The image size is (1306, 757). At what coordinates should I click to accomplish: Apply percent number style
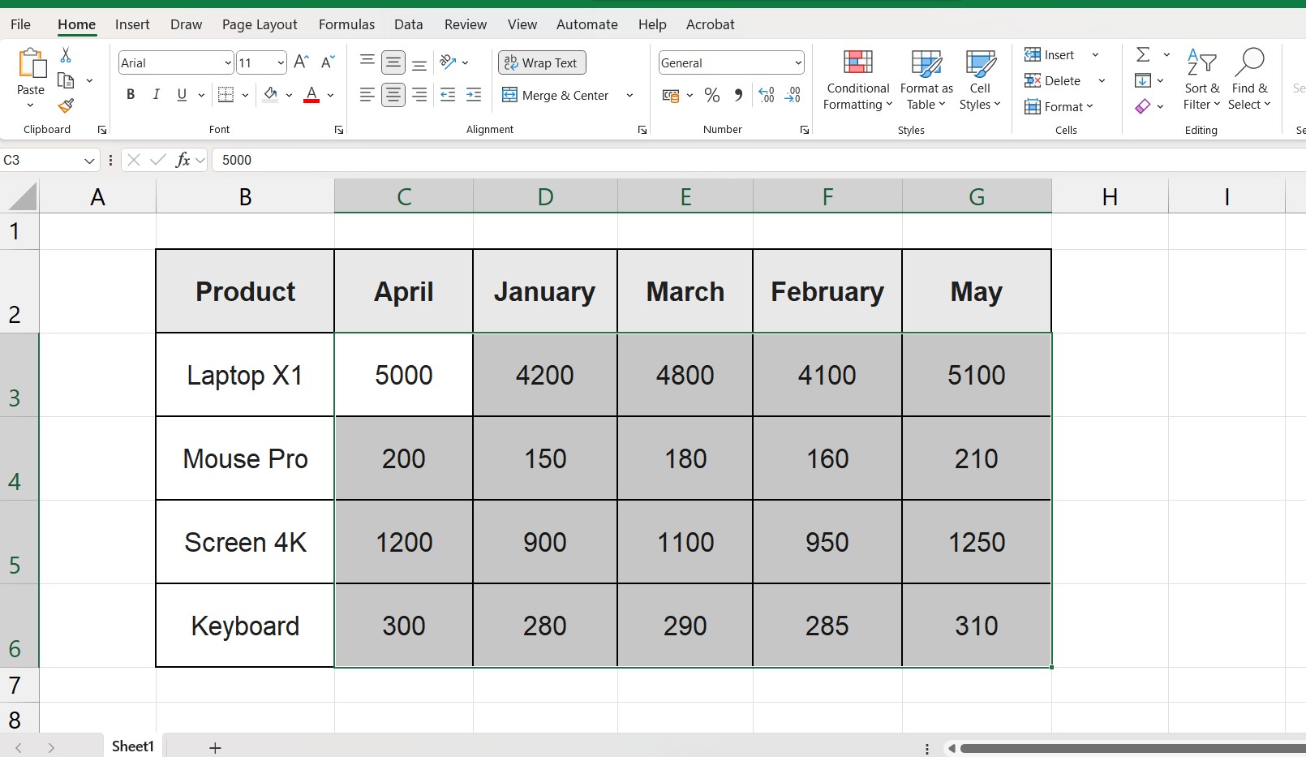coord(712,95)
